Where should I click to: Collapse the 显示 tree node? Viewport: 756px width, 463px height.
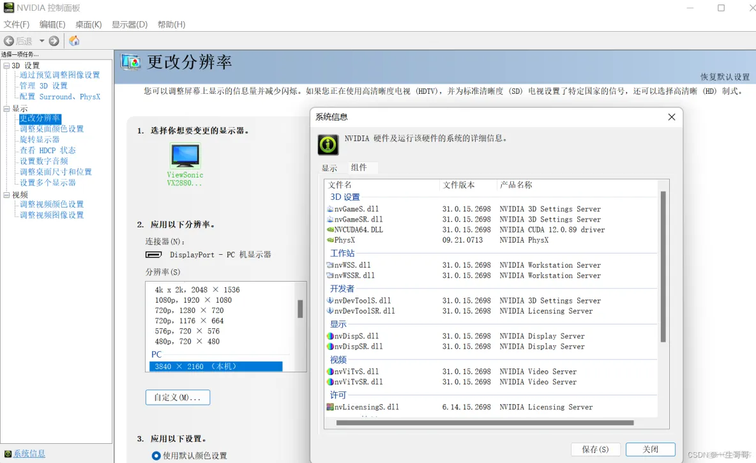coord(6,109)
